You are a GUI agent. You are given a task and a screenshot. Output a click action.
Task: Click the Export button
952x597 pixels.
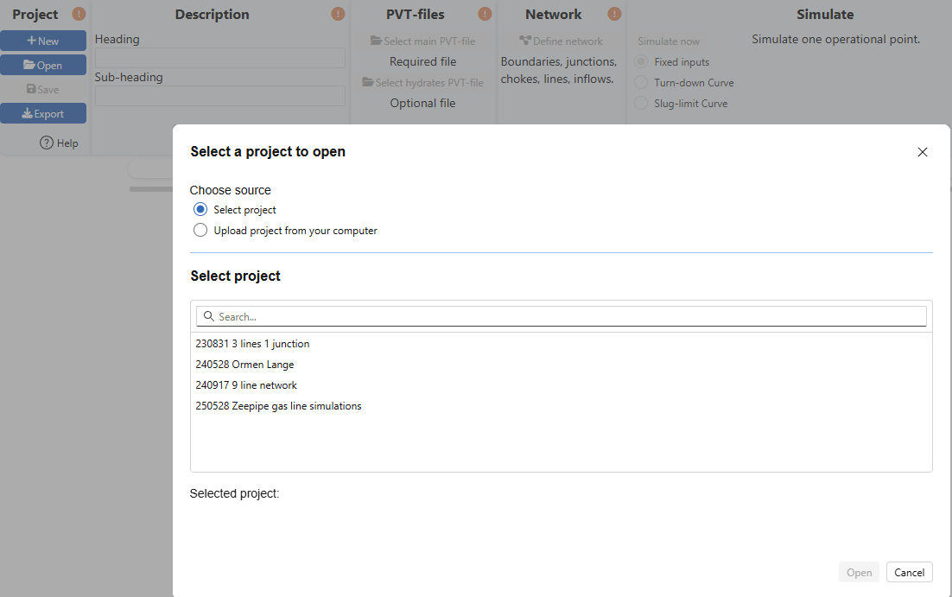43,113
